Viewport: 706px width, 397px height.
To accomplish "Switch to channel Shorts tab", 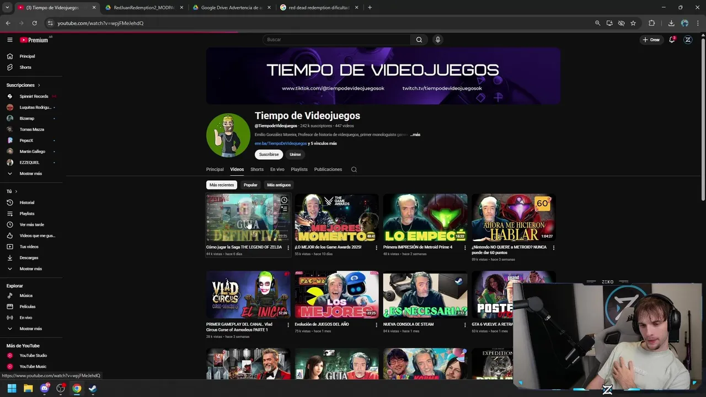I will (x=257, y=169).
